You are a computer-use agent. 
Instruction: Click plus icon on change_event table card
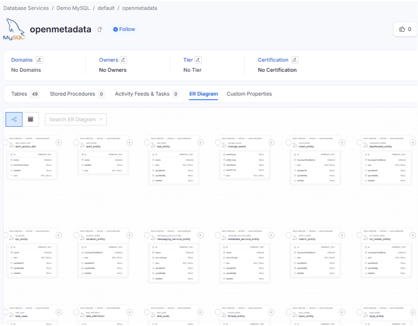(x=271, y=143)
